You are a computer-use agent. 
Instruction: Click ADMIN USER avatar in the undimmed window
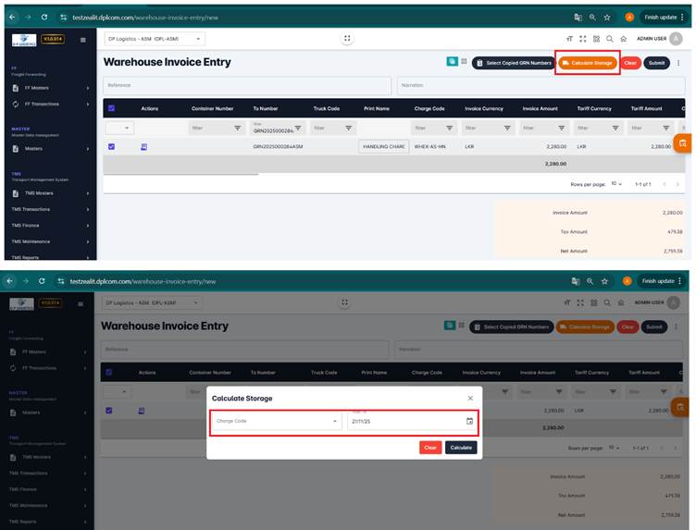point(676,39)
